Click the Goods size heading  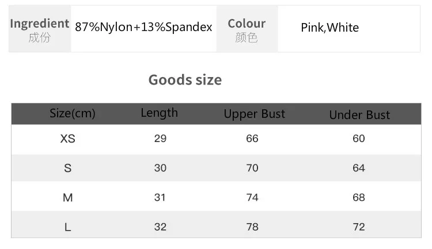185,80
